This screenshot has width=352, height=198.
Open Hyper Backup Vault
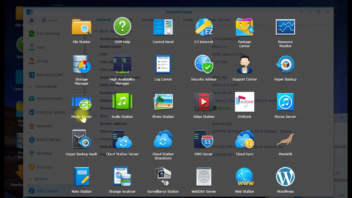[x=81, y=139]
